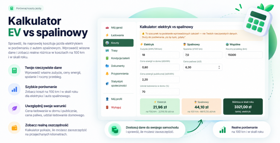Click the people icon by Statystyki społeczności
280x143 pixels.
pos(107,83)
